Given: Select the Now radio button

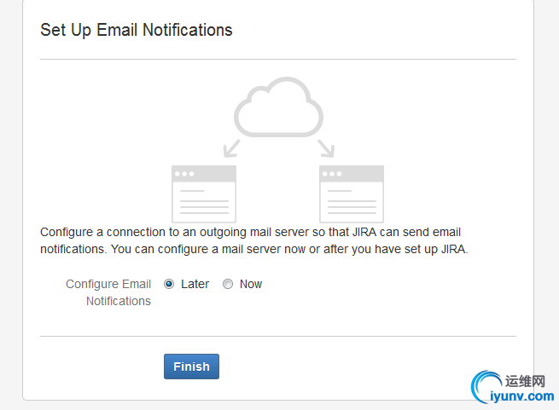Looking at the screenshot, I should pos(228,284).
